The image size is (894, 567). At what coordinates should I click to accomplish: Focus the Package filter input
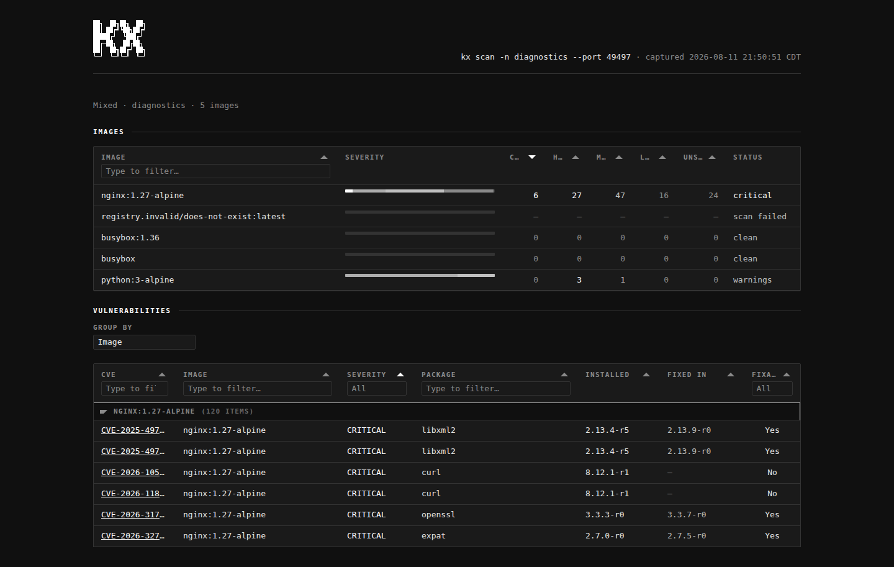tap(496, 389)
